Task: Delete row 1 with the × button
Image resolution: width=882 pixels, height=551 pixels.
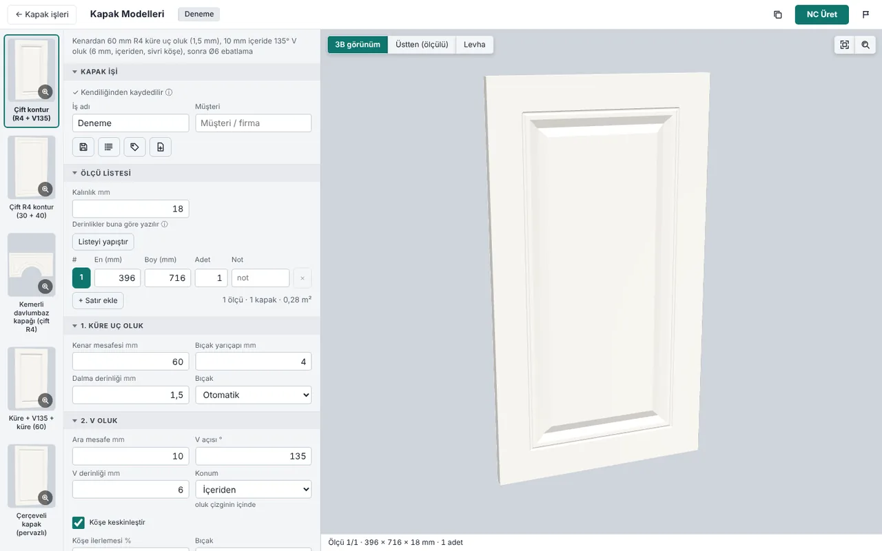Action: [302, 278]
